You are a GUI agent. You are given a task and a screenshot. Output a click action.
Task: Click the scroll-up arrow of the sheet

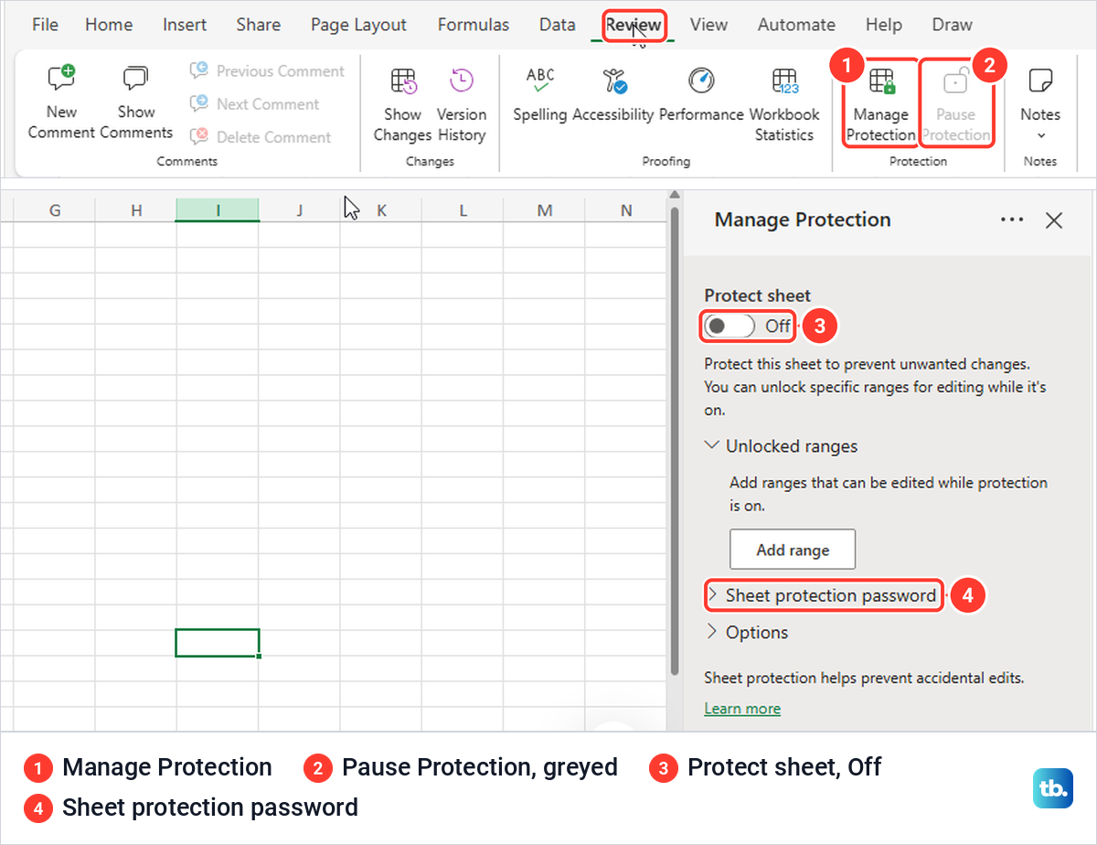tap(675, 196)
